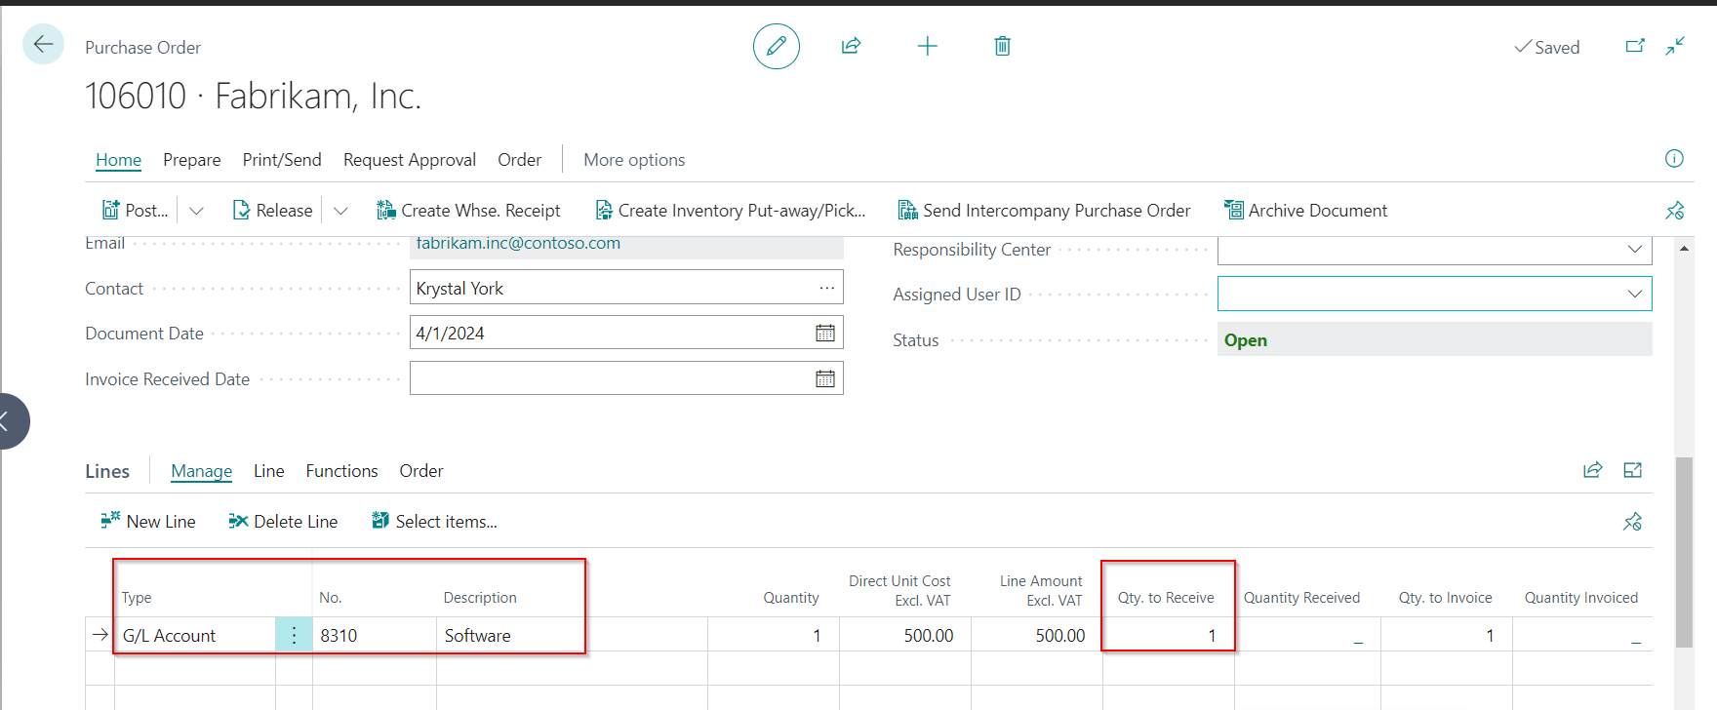
Task: Click fabrikam.inc@contoso.com email link
Action: 518,244
